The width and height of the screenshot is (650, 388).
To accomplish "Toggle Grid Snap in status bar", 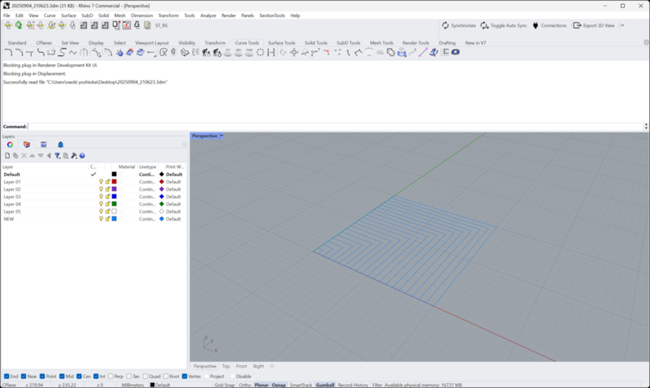I will 224,385.
